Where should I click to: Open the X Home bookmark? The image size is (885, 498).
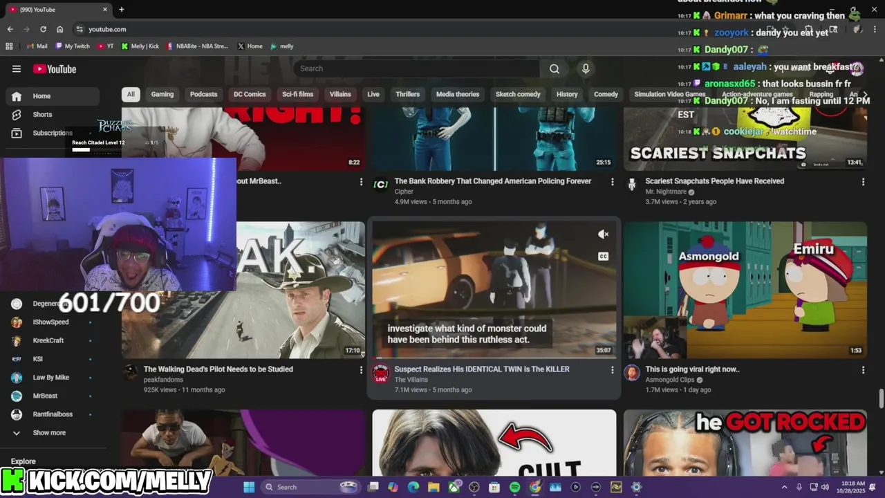coord(250,46)
